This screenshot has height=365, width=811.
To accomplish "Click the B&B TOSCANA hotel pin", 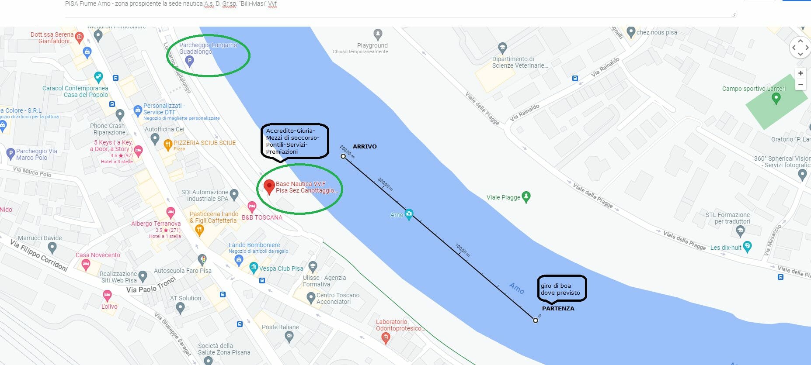I will 252,207.
